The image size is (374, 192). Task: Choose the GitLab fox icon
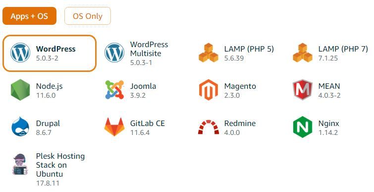(114, 127)
